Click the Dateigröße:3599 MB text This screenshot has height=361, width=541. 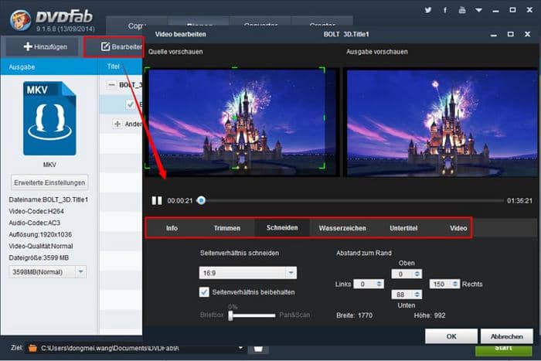[x=39, y=258]
